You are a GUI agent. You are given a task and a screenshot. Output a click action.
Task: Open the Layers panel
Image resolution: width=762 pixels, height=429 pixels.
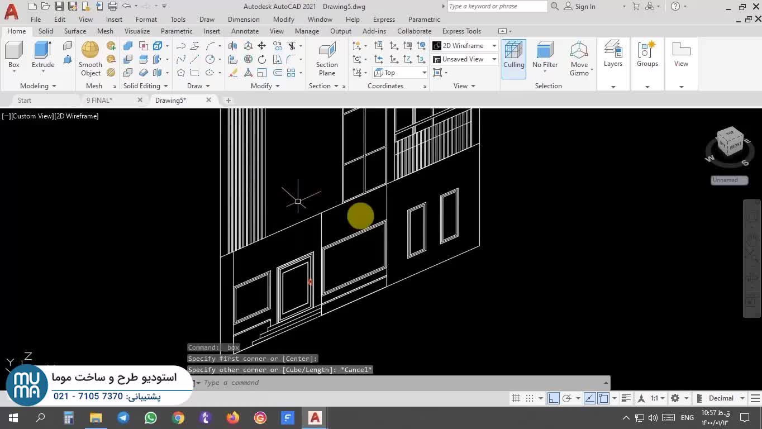[x=613, y=55]
